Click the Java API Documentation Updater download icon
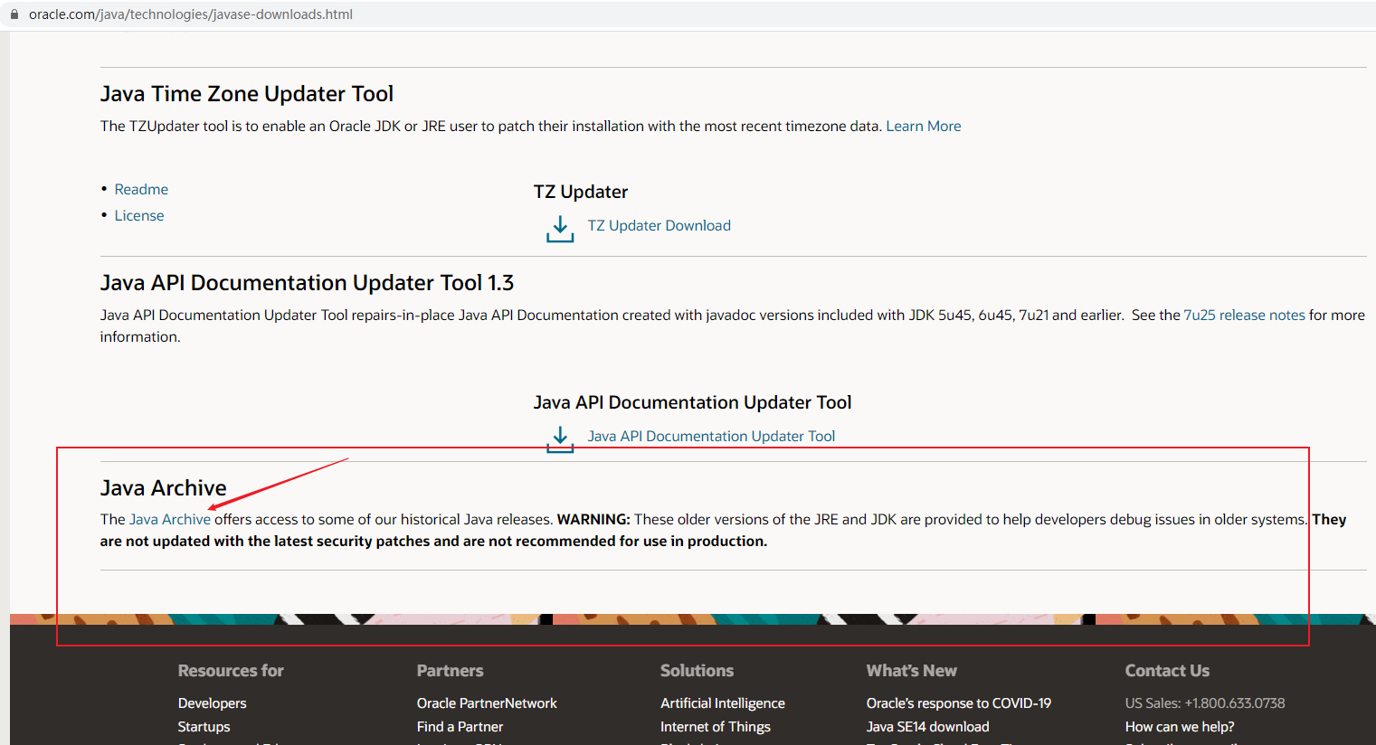The width and height of the screenshot is (1376, 745). pyautogui.click(x=560, y=439)
